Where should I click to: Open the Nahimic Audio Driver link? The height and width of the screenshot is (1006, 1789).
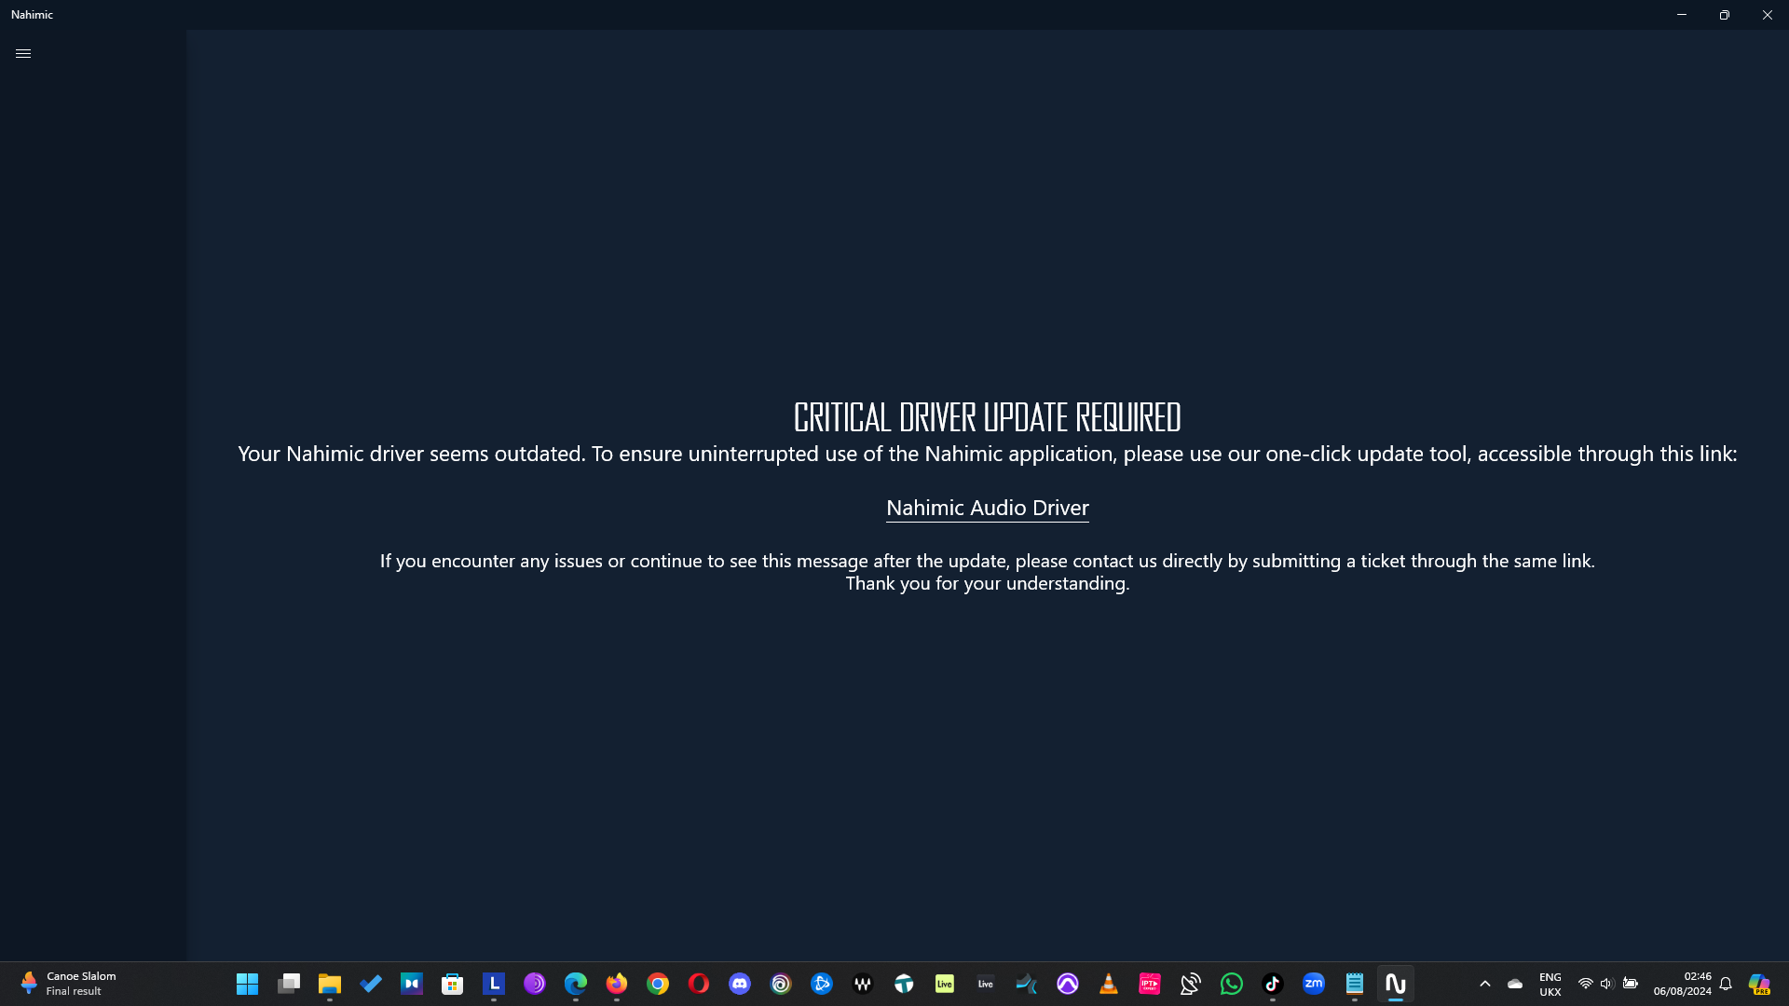point(987,508)
